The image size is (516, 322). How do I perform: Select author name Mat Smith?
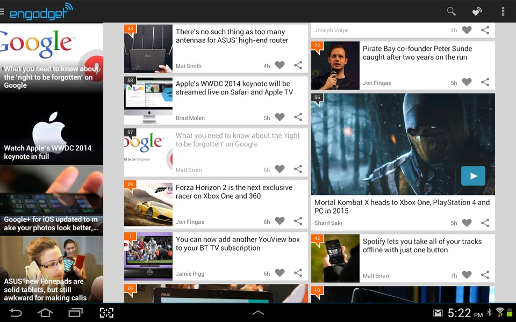[189, 66]
